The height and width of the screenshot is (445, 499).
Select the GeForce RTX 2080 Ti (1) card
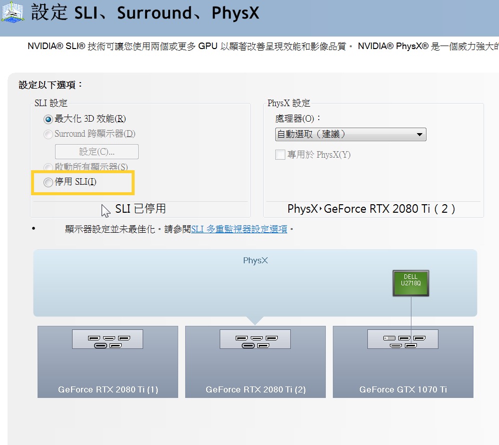108,362
